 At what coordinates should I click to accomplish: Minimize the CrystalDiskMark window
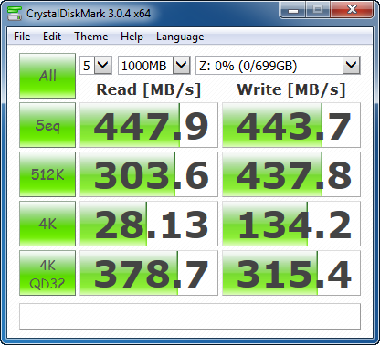tap(293, 10)
